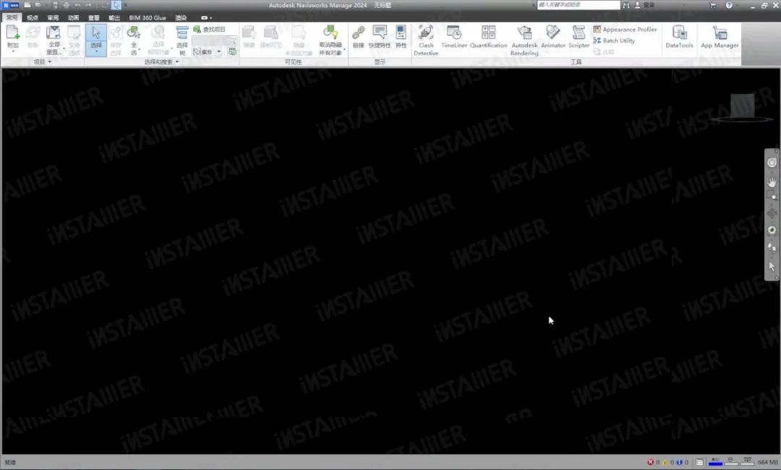Viewport: 781px width, 470px height.
Task: Click the sheet browser status bar icon
Action: pos(699,462)
